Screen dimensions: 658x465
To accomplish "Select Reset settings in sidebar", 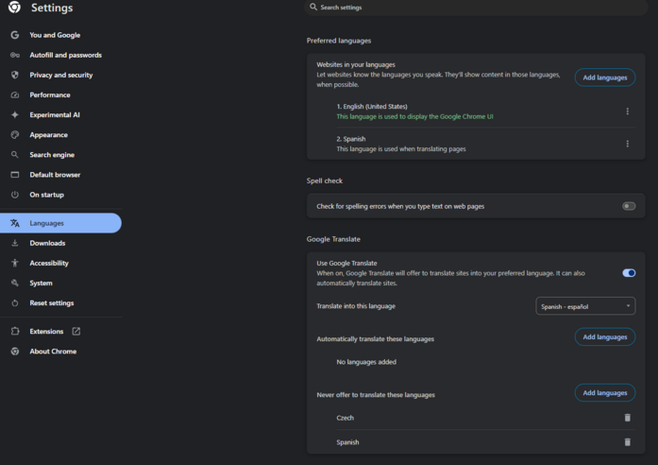I will click(52, 302).
